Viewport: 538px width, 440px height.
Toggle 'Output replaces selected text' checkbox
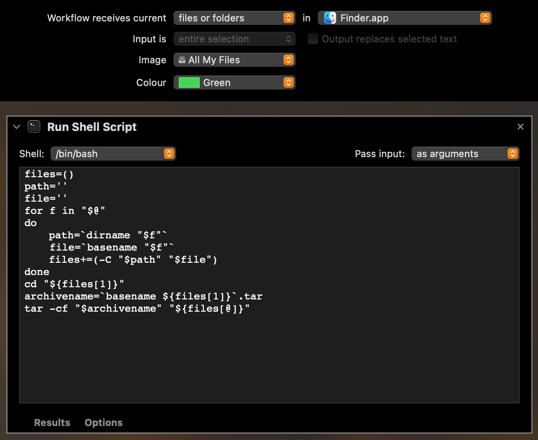coord(313,39)
